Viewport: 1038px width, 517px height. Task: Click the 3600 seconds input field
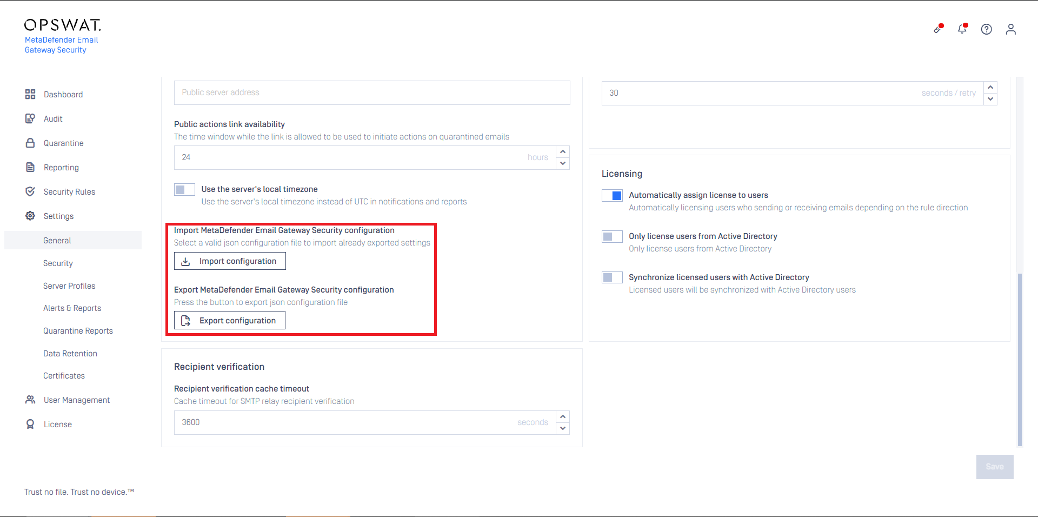point(365,422)
